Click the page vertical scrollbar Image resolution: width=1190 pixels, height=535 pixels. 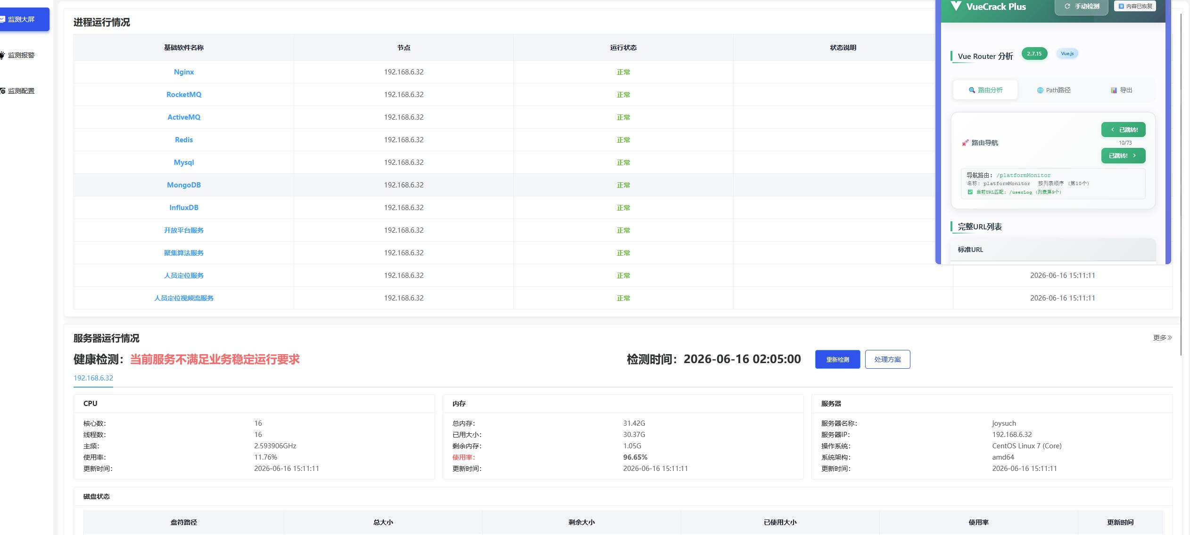pyautogui.click(x=1182, y=184)
